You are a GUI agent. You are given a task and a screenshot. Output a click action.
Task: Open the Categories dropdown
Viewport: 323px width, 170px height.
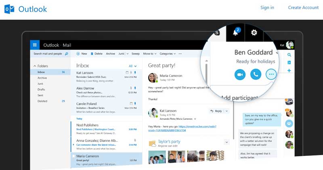[x=168, y=54]
